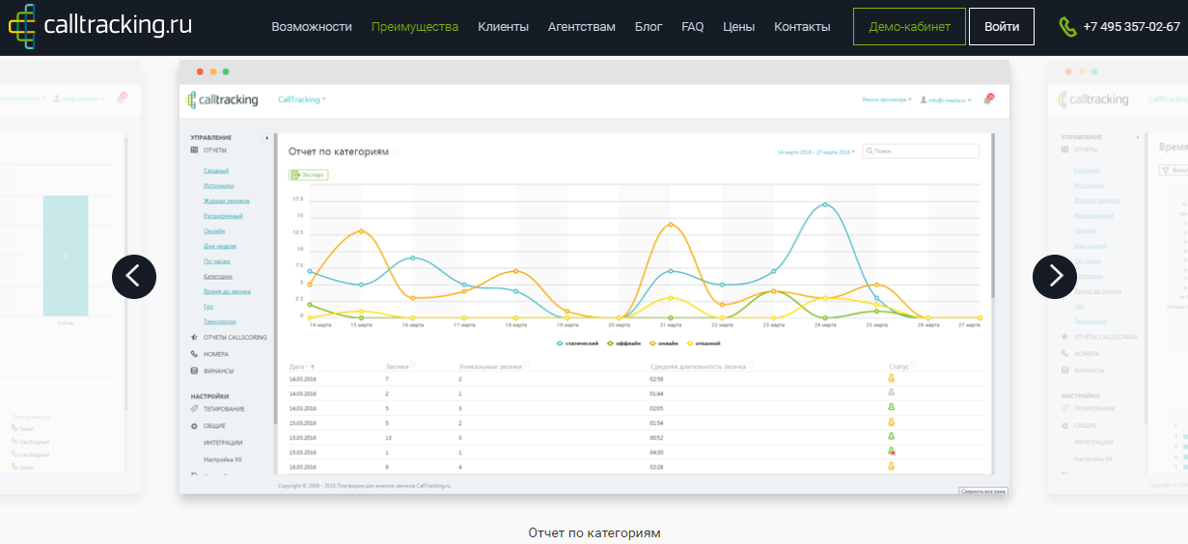1188x544 pixels.
Task: Collapse the sidebar with the arrow icon
Action: 267,139
